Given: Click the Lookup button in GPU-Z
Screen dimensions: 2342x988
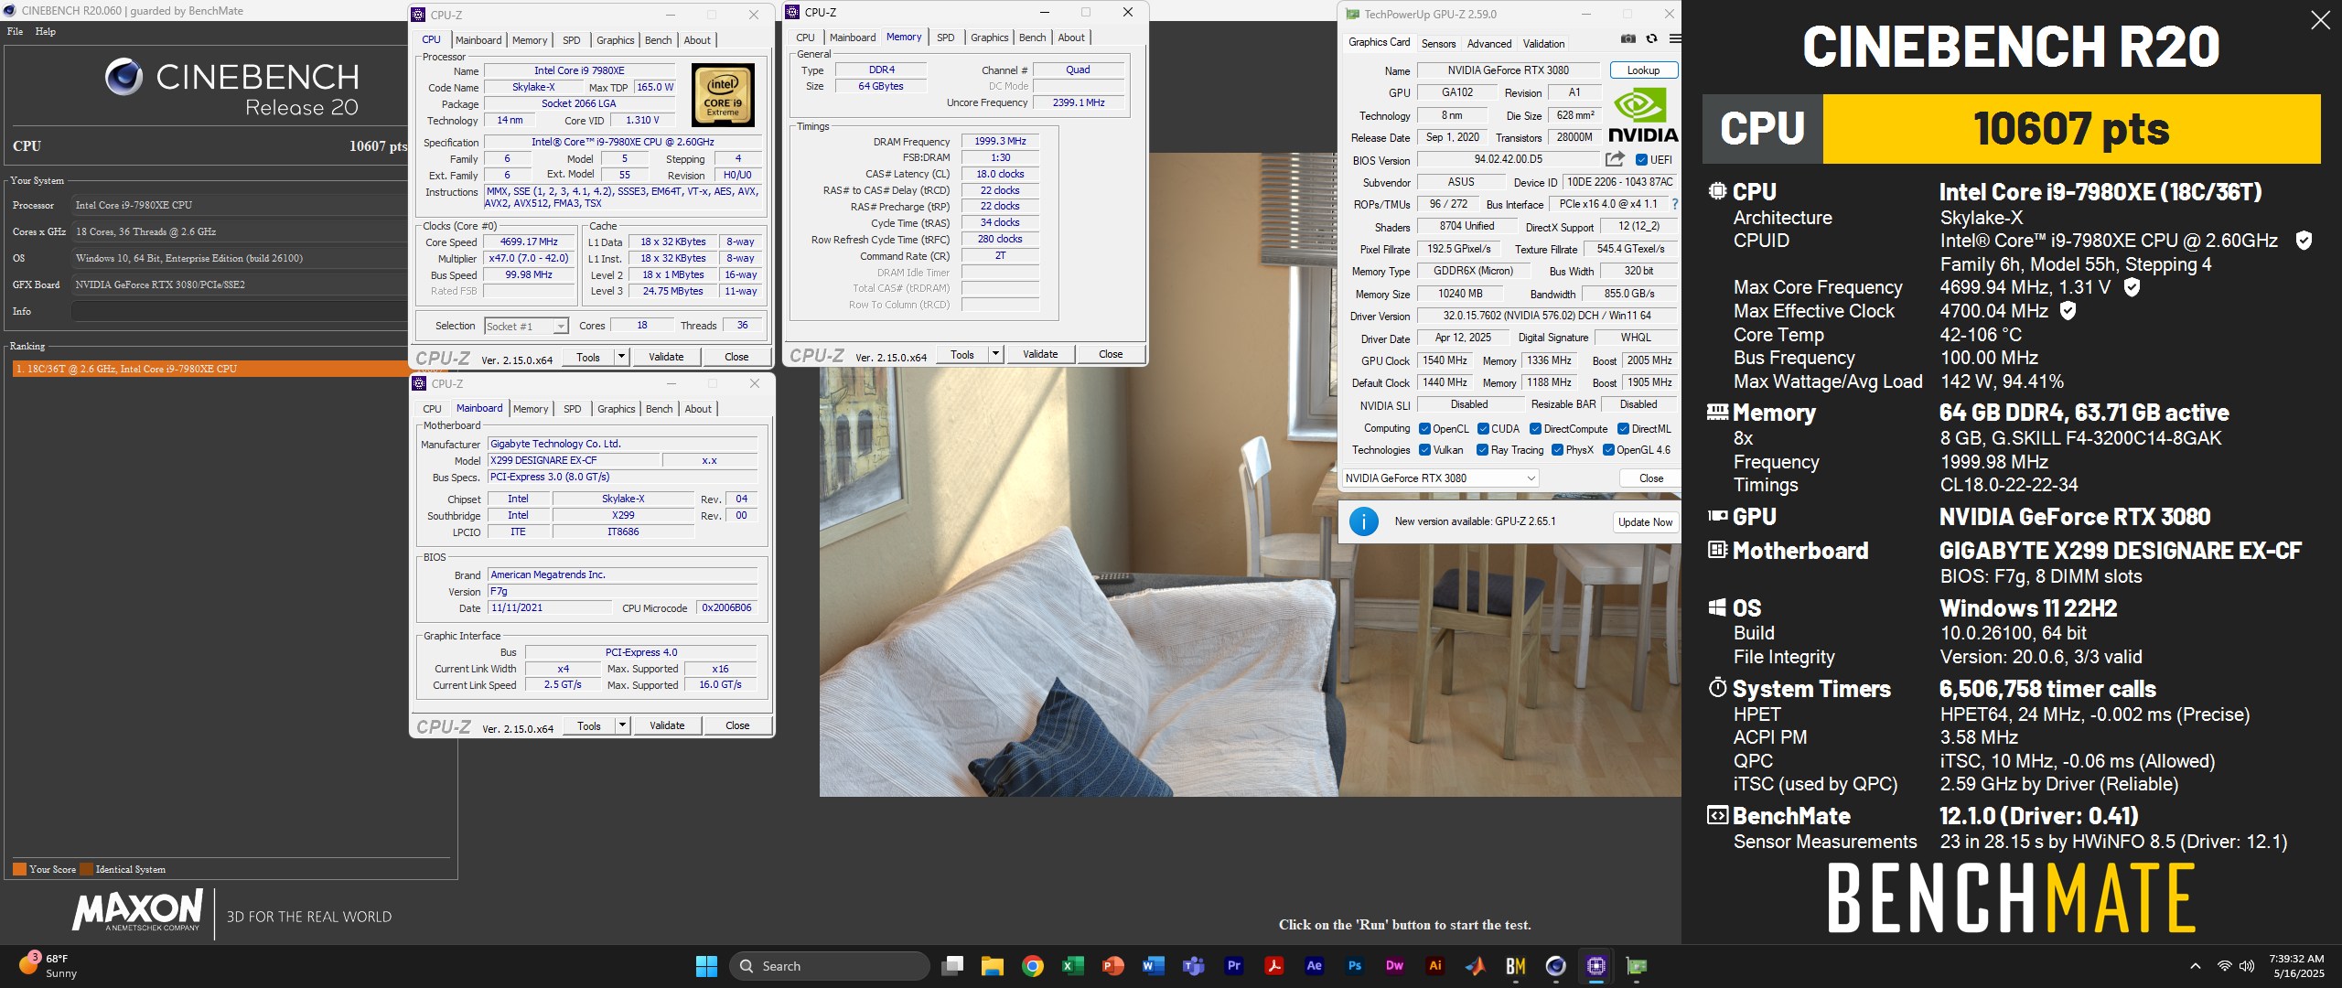Looking at the screenshot, I should [x=1643, y=70].
